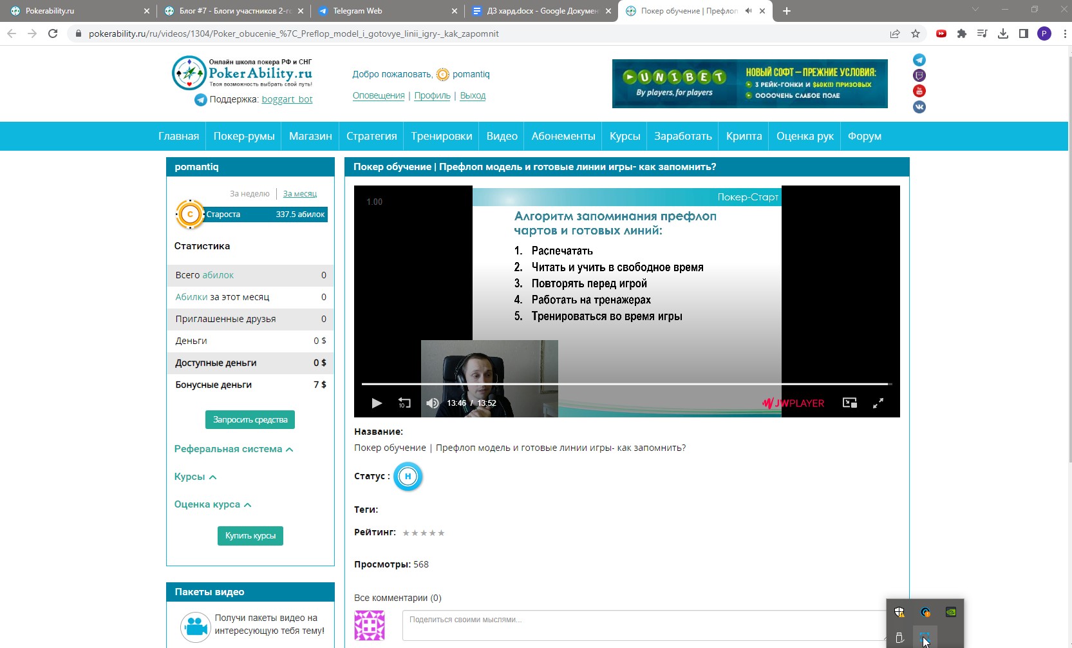The image size is (1072, 648).
Task: Open the Заработать menu item
Action: click(683, 136)
